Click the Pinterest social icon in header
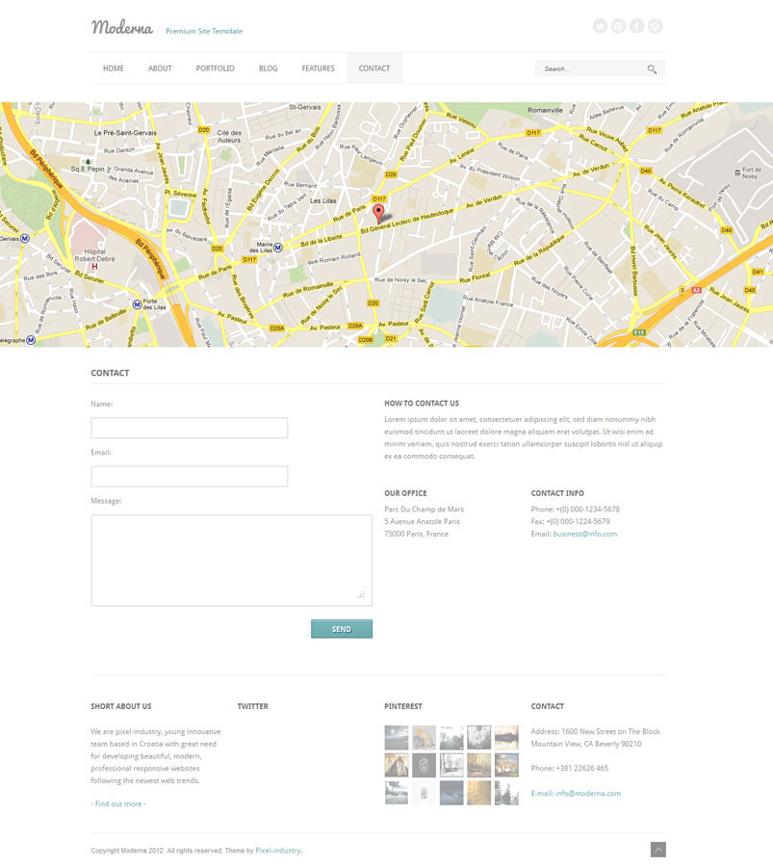Image resolution: width=773 pixels, height=867 pixels. 618,27
